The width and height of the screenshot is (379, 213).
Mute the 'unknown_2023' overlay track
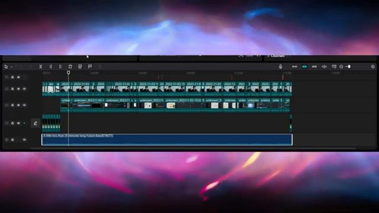24,105
